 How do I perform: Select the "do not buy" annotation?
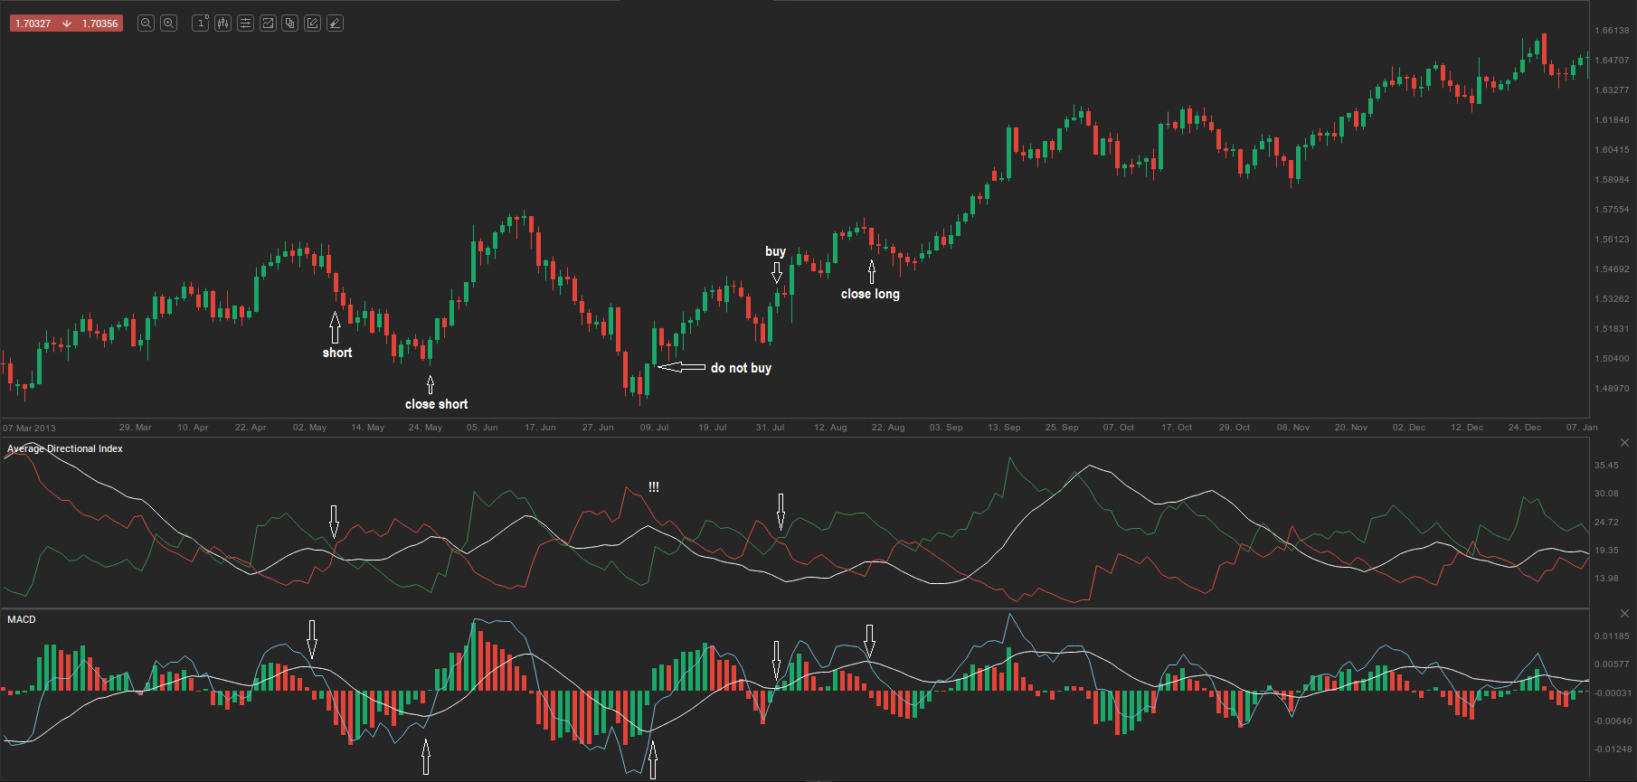click(741, 368)
